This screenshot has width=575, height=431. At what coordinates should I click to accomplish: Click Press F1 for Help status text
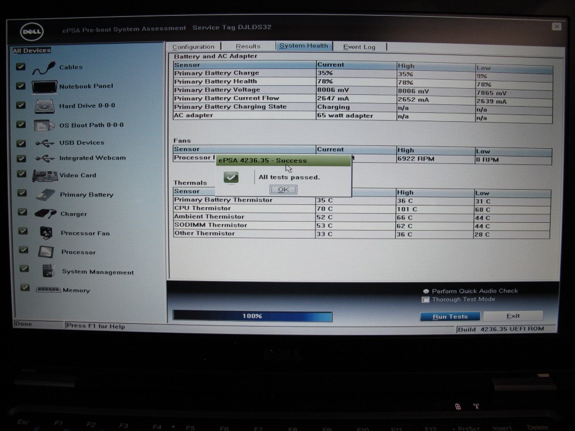coord(95,326)
